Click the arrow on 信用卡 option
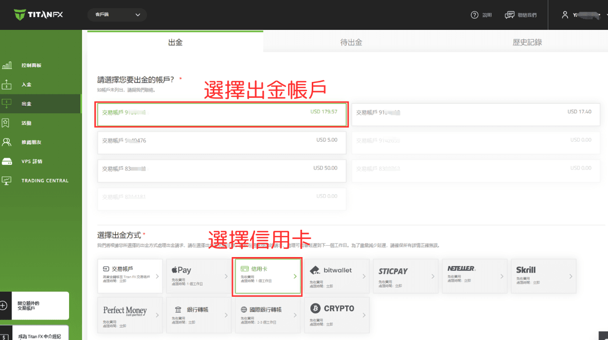The width and height of the screenshot is (608, 340). [295, 277]
